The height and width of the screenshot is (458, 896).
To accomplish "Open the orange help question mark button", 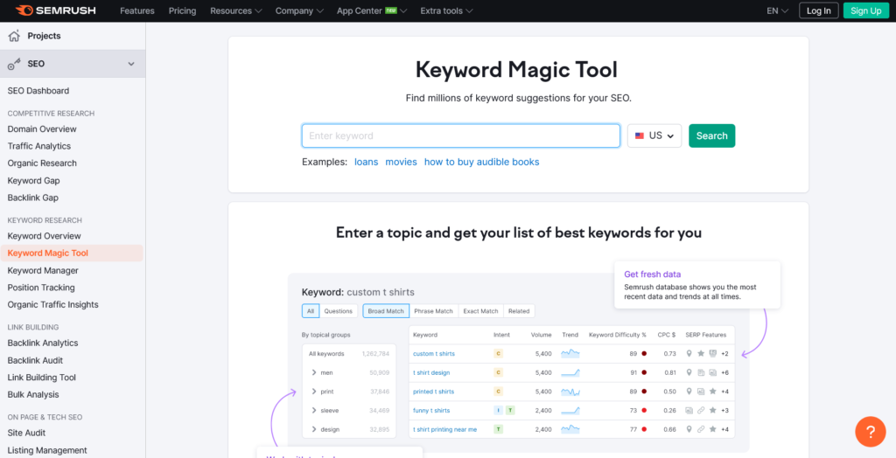I will 870,432.
